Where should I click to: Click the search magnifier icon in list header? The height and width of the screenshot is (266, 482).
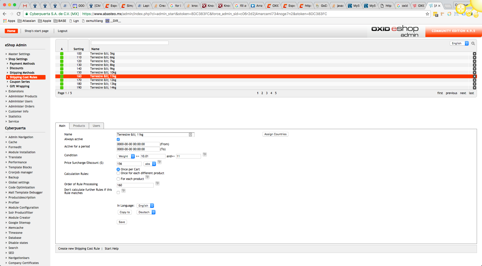(473, 44)
